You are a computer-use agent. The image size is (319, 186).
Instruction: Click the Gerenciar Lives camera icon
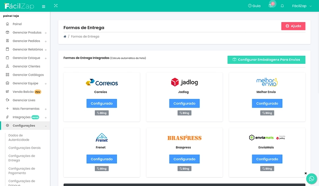(8, 100)
